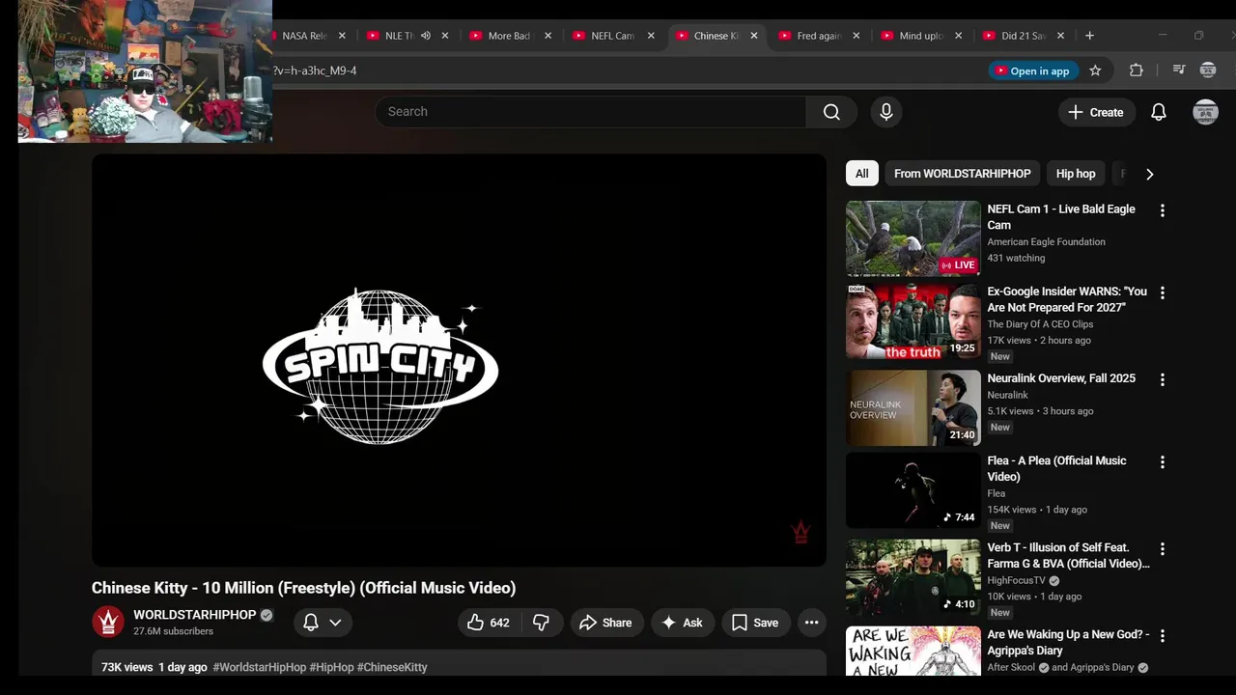This screenshot has height=695, width=1236.
Task: Open the WORLDSTARHIPHOP channel name link
Action: (195, 615)
